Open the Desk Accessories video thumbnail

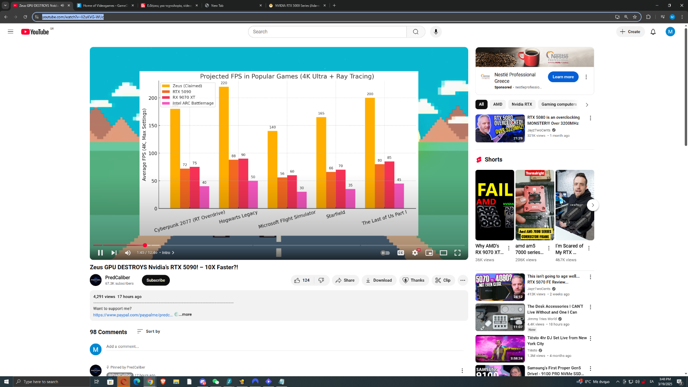pyautogui.click(x=500, y=317)
